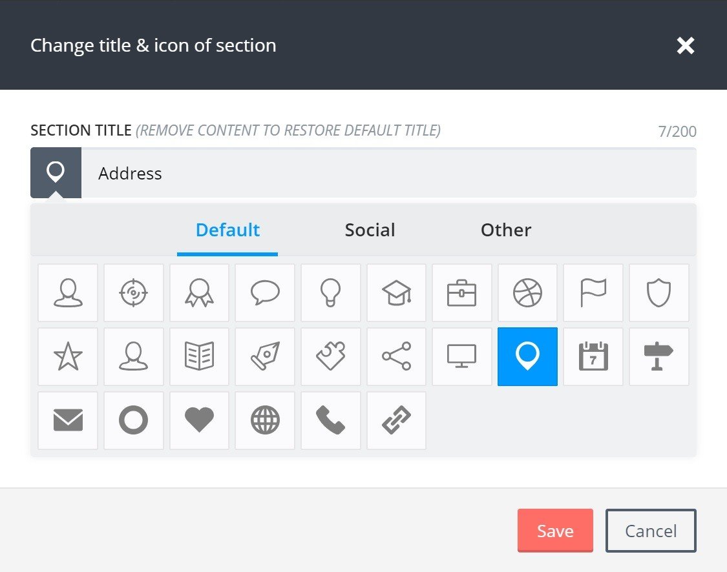Select the award ribbon icon

(x=199, y=292)
